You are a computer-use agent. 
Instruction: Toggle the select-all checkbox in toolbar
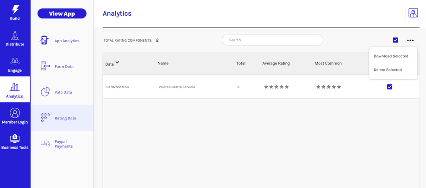point(395,40)
